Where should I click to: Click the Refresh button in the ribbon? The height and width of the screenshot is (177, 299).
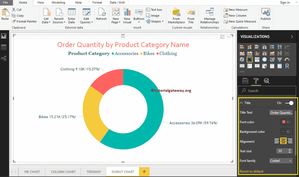point(101,16)
